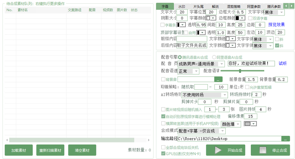Click the play icon on 开始合成 button
The height and width of the screenshot is (159, 295).
tap(218, 150)
